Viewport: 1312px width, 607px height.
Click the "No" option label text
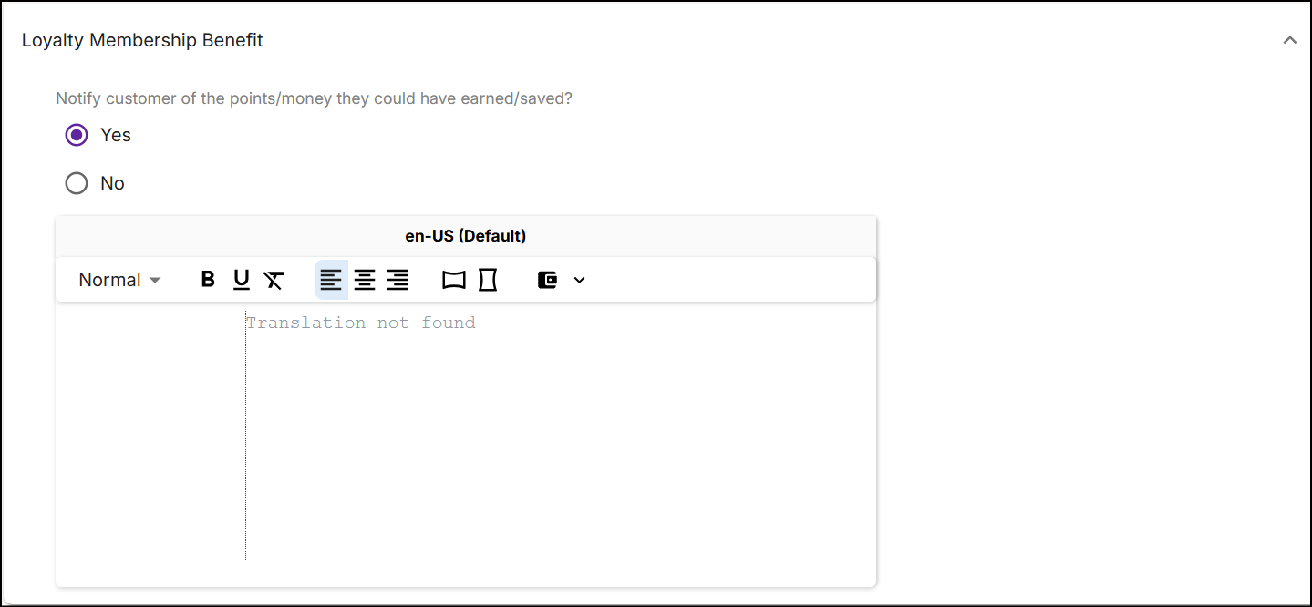coord(112,183)
